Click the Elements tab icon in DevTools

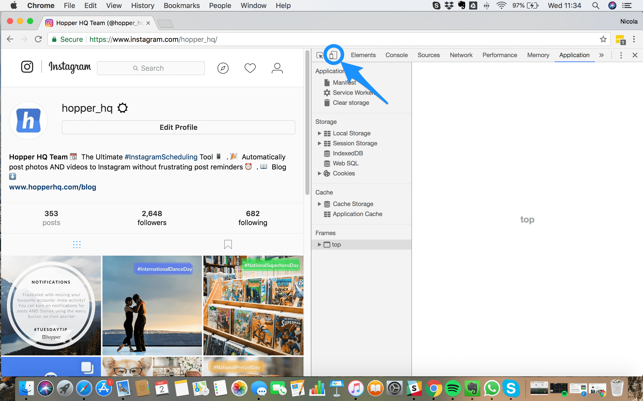(362, 55)
